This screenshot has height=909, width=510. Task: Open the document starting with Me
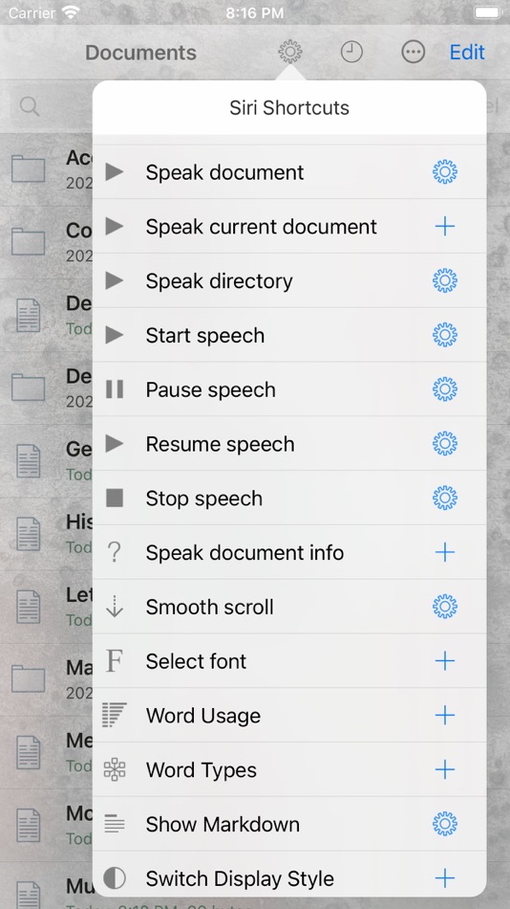coord(46,752)
